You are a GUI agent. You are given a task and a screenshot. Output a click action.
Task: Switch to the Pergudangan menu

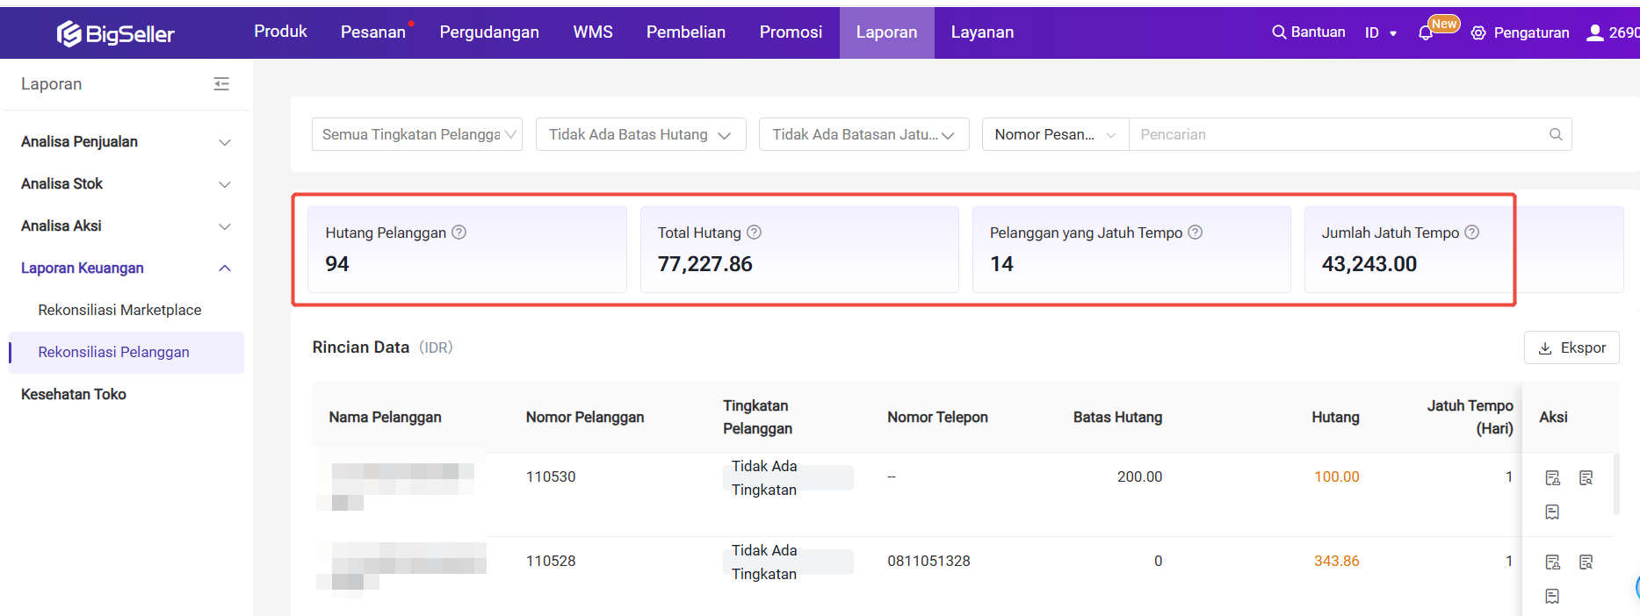tap(489, 32)
